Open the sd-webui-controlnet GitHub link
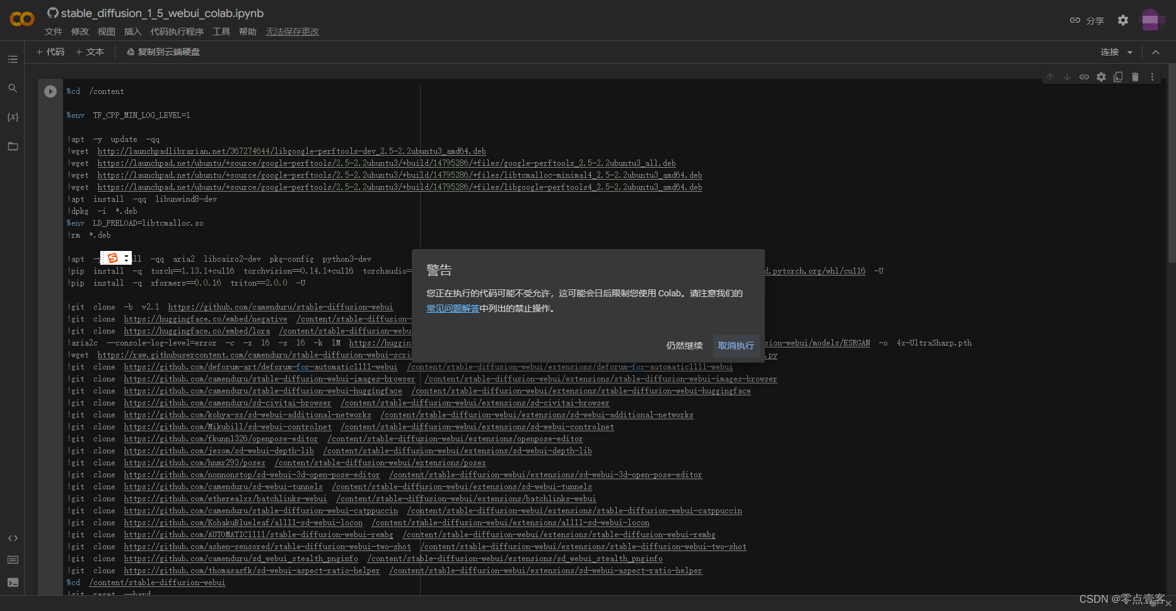Viewport: 1176px width, 611px height. pyautogui.click(x=228, y=427)
